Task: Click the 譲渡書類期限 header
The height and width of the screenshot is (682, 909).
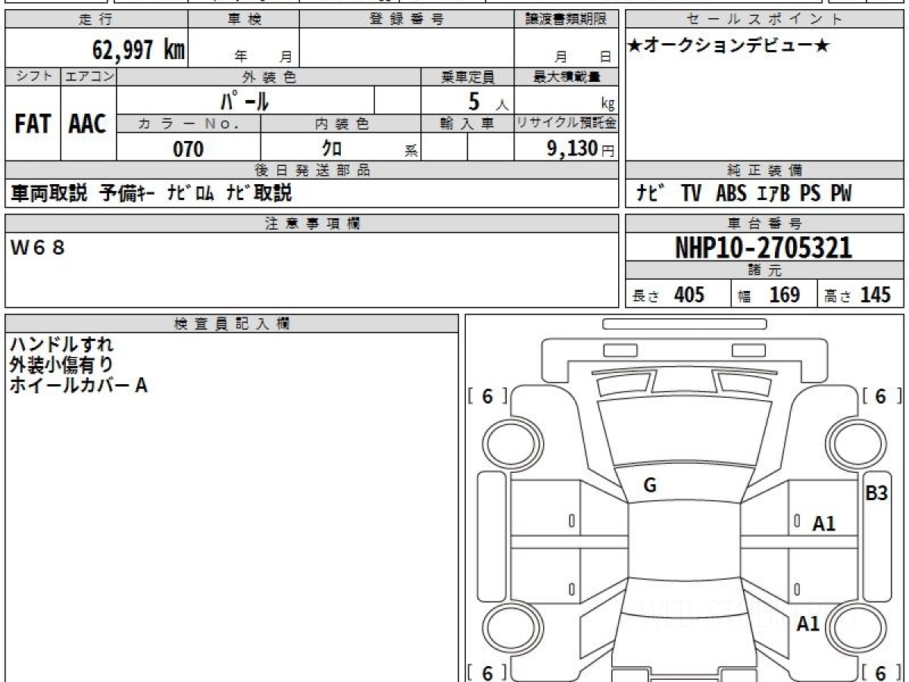Action: (x=566, y=20)
